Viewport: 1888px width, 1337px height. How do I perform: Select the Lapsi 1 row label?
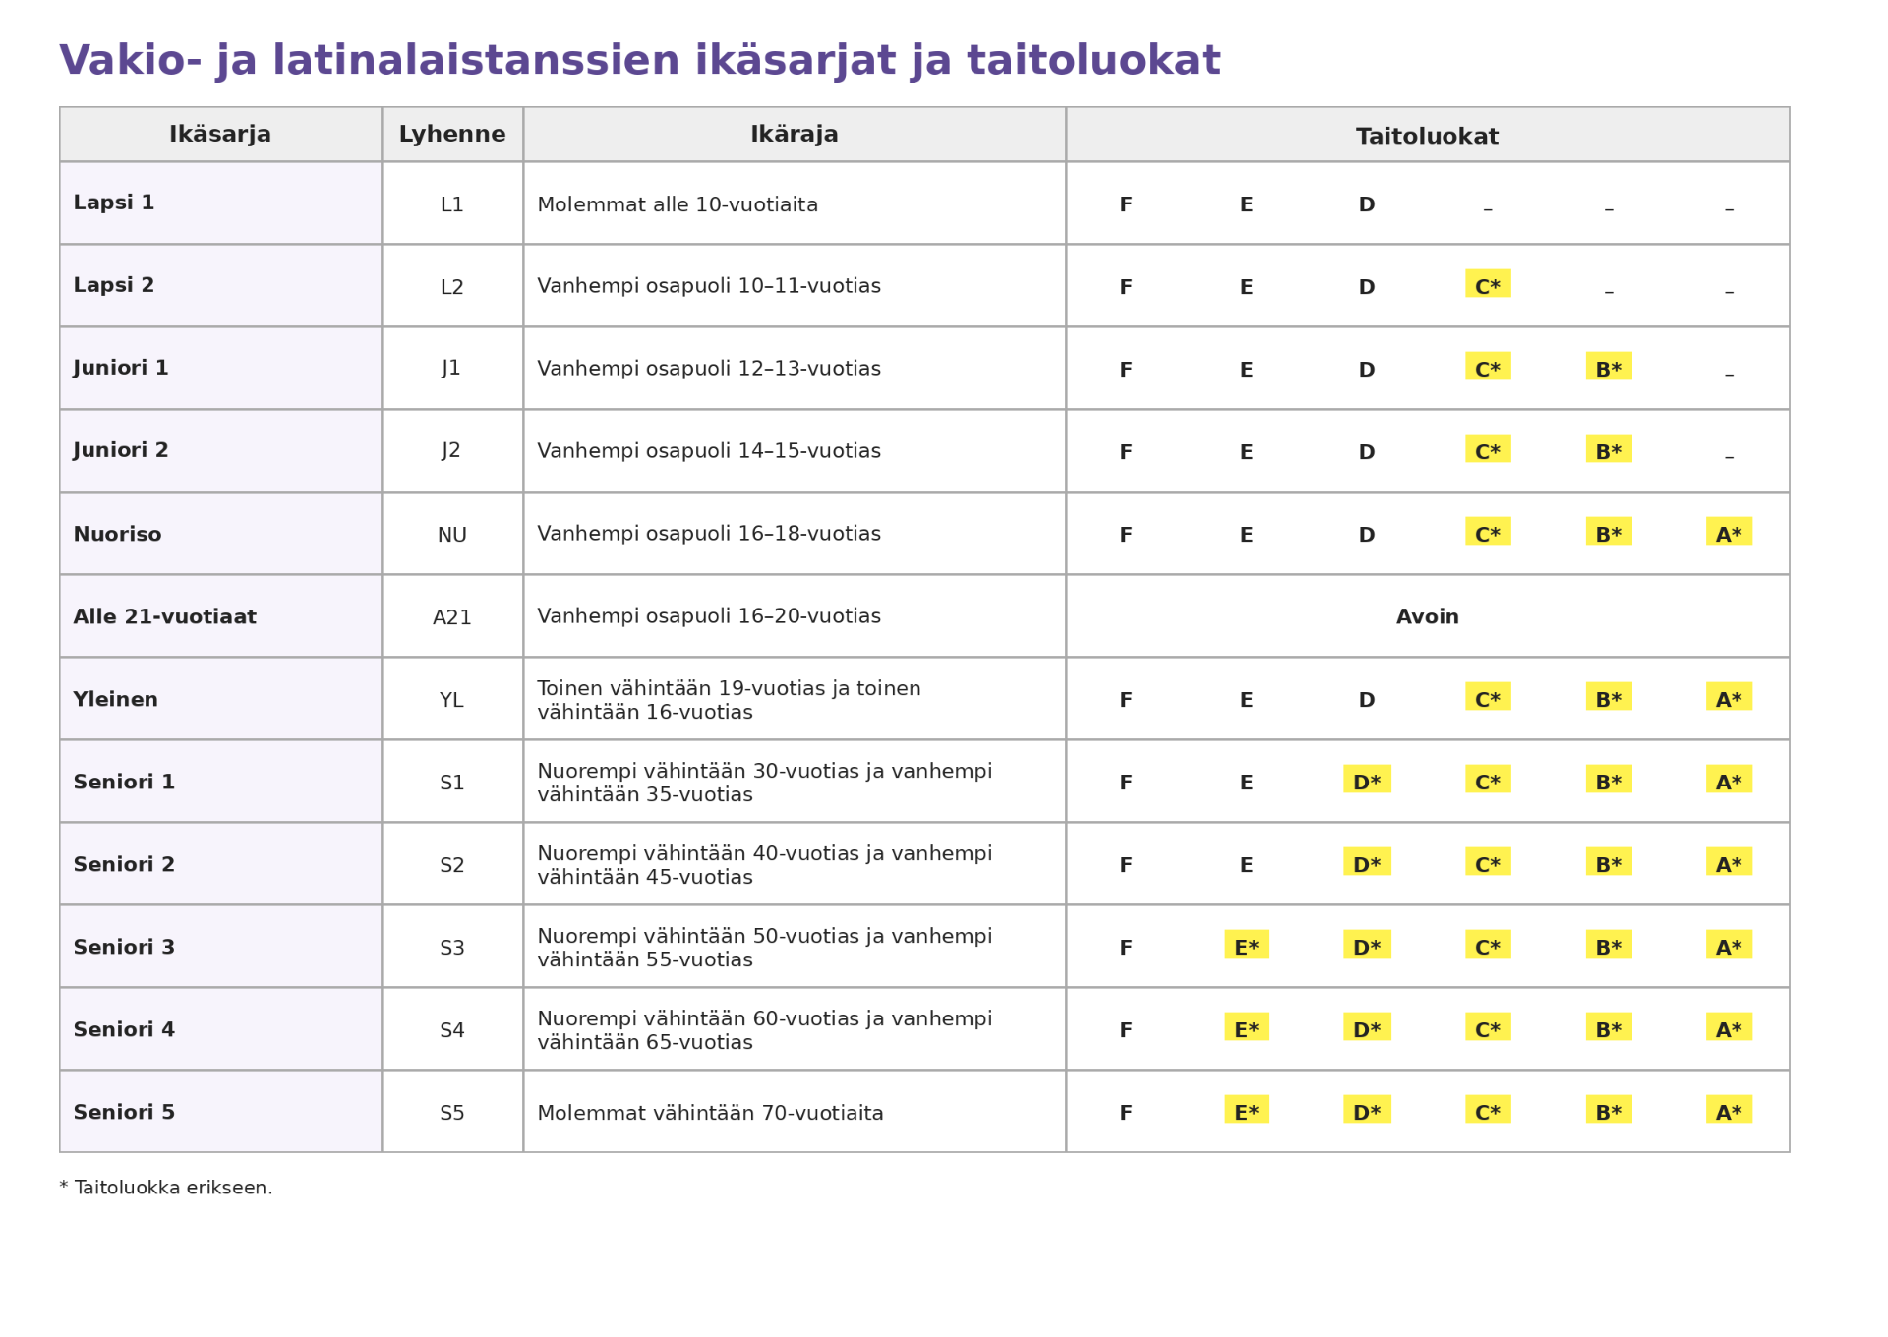click(114, 203)
